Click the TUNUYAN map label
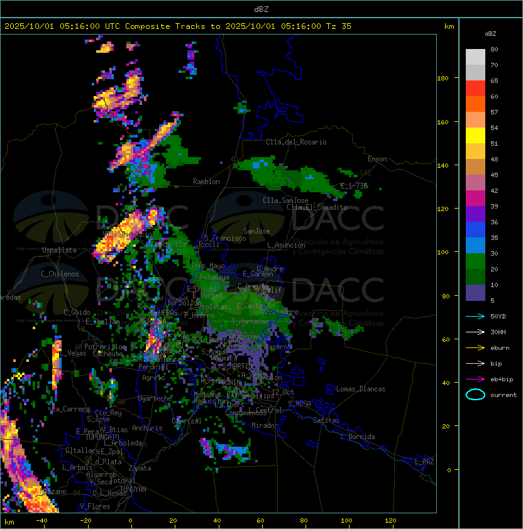523x529 pixels. pyautogui.click(x=133, y=489)
